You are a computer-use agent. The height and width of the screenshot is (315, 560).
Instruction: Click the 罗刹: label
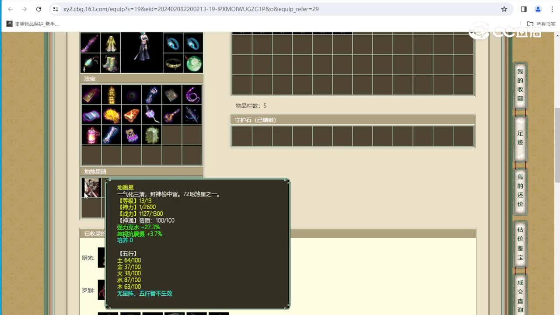click(x=88, y=290)
